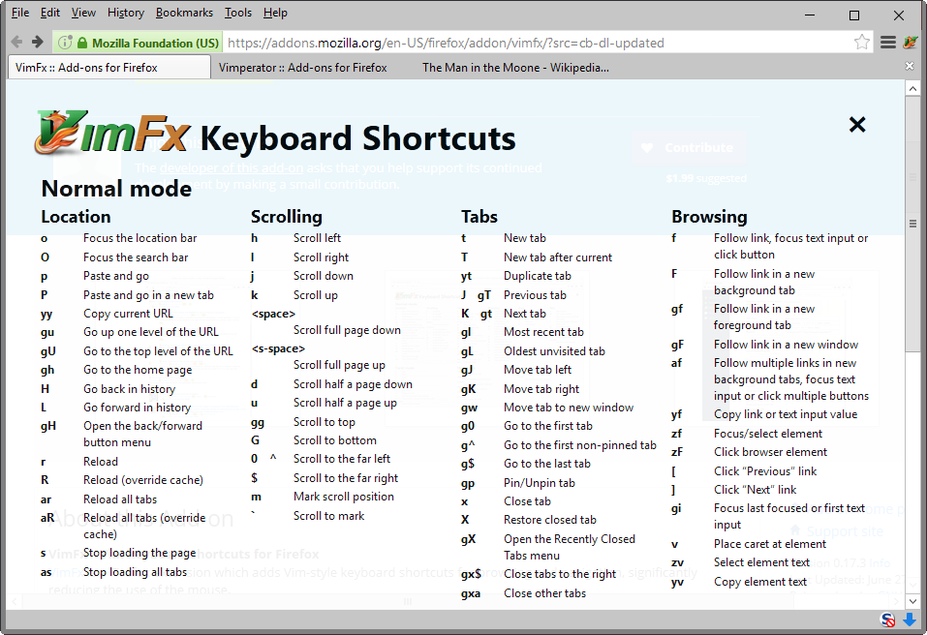
Task: Click 'Reload (override cache)' text
Action: 143,480
